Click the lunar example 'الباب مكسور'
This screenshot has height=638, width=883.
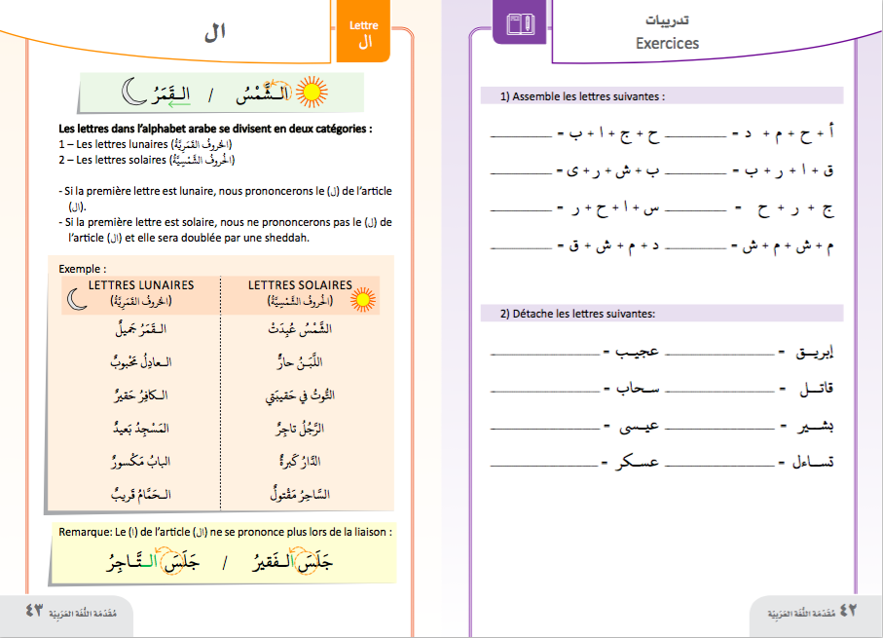point(141,461)
